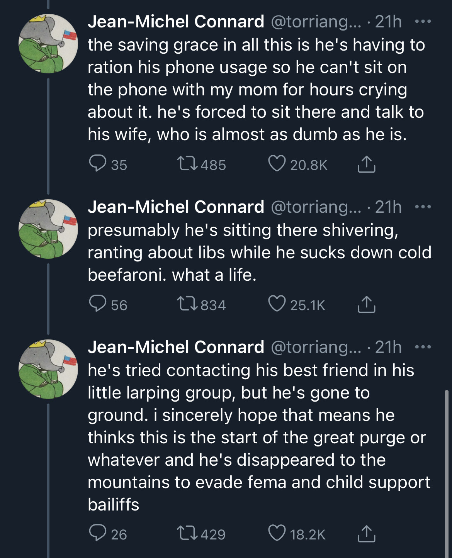Image resolution: width=452 pixels, height=558 pixels.
Task: Share the 'saving grace' tweet
Action: [366, 164]
